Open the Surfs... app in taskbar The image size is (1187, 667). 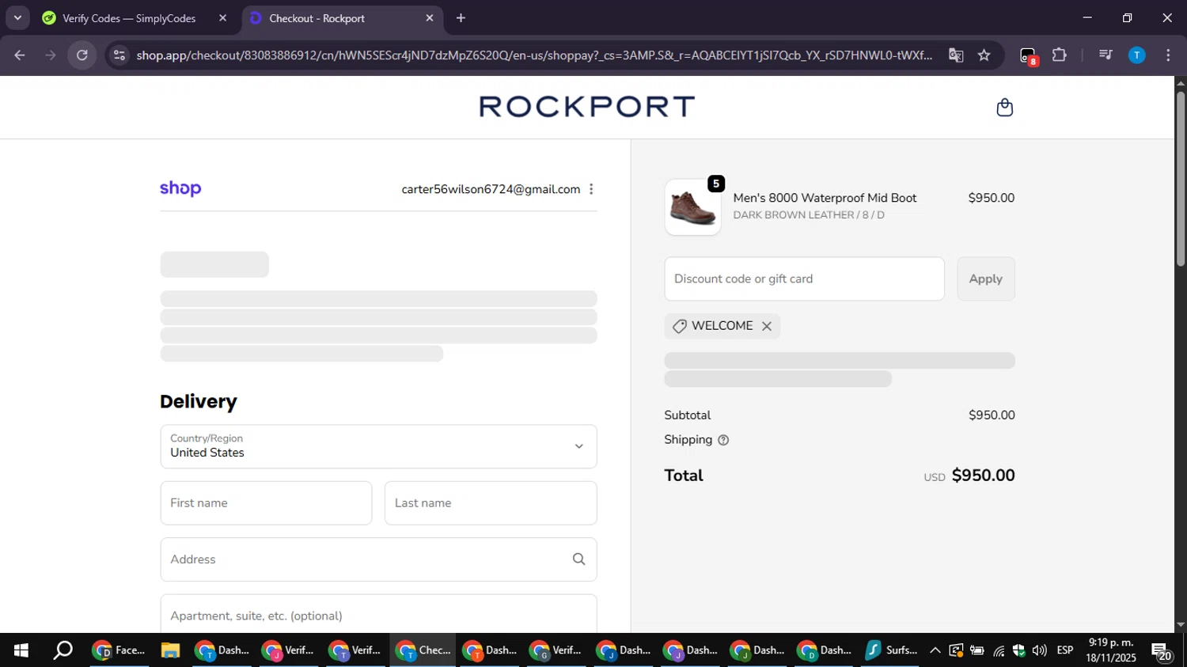(x=891, y=650)
